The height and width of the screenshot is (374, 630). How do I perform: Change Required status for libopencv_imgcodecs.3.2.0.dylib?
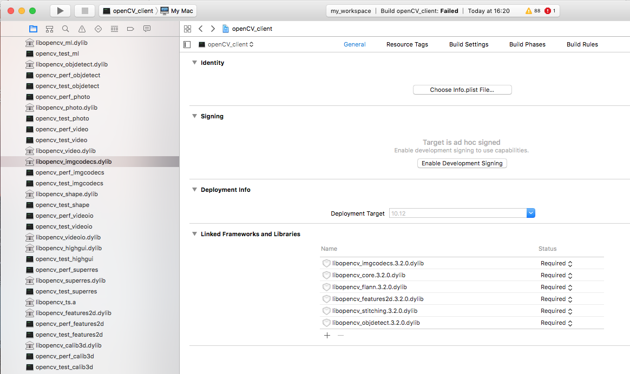pos(556,263)
